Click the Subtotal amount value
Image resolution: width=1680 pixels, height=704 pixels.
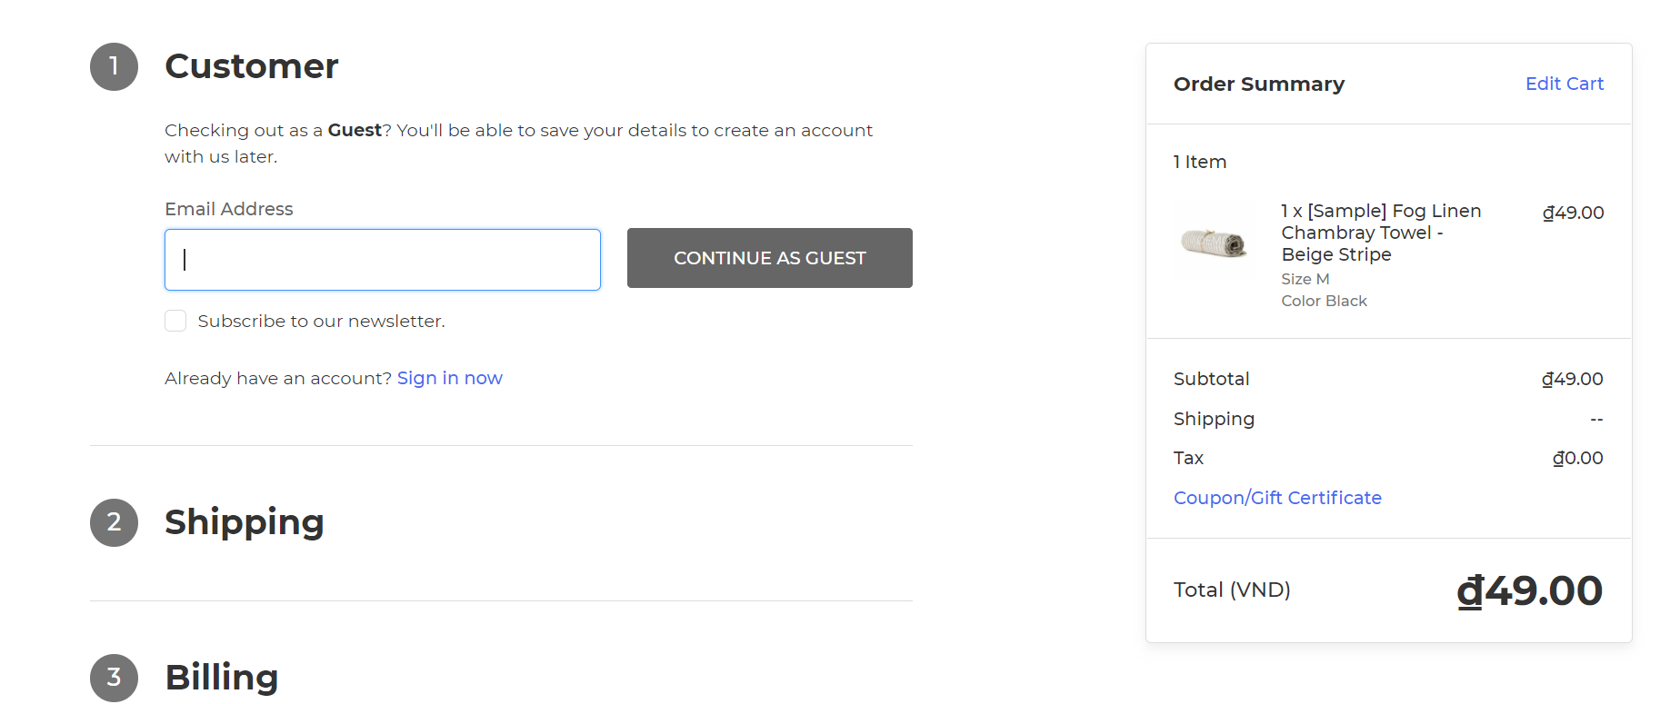point(1572,379)
